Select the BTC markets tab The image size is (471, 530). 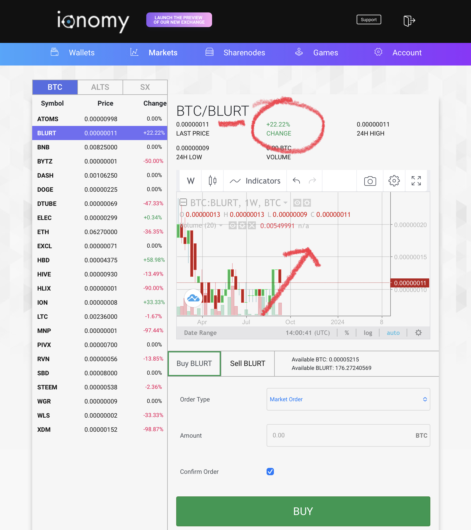click(55, 87)
